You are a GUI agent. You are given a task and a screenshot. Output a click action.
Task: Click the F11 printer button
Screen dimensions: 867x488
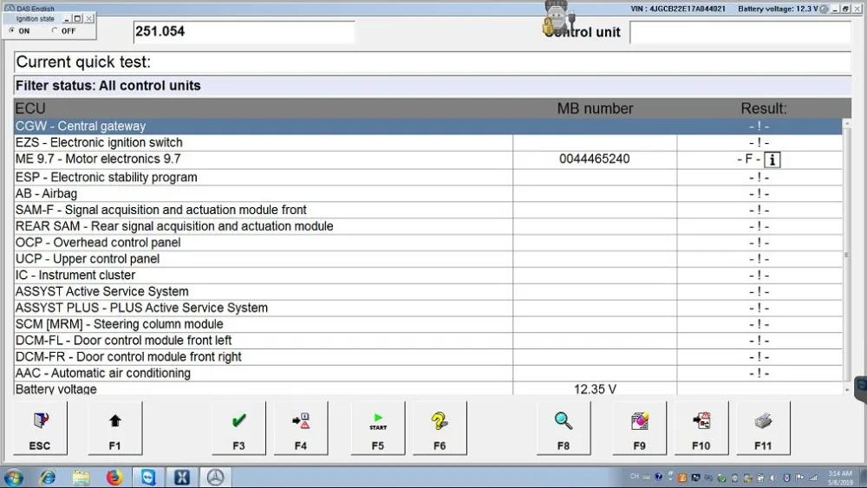pyautogui.click(x=764, y=428)
